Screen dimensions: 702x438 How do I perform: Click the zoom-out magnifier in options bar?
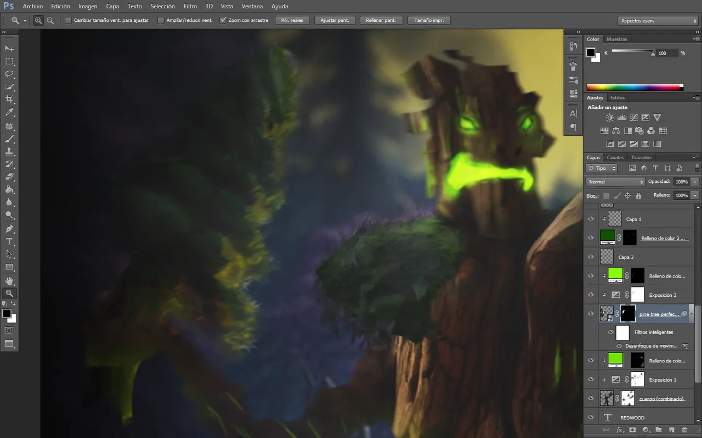coord(50,20)
